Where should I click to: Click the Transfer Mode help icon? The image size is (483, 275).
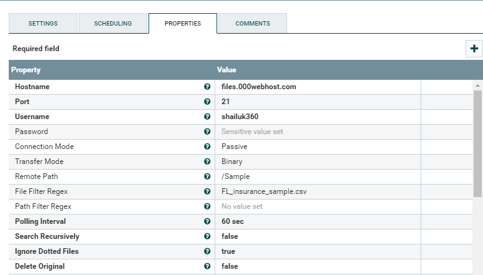[x=207, y=162]
